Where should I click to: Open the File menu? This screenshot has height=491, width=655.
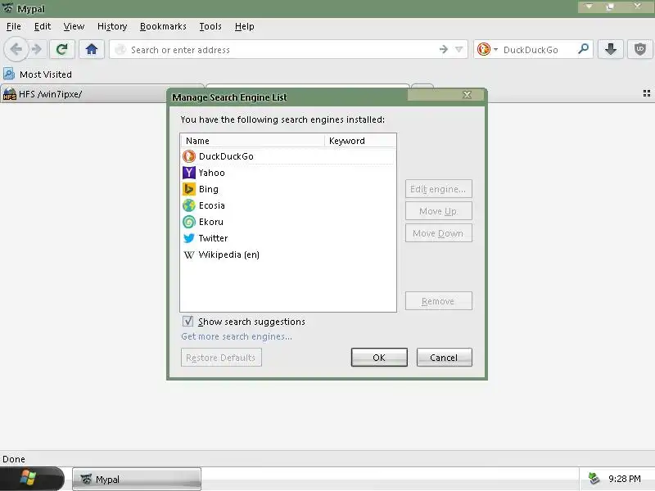pyautogui.click(x=14, y=26)
